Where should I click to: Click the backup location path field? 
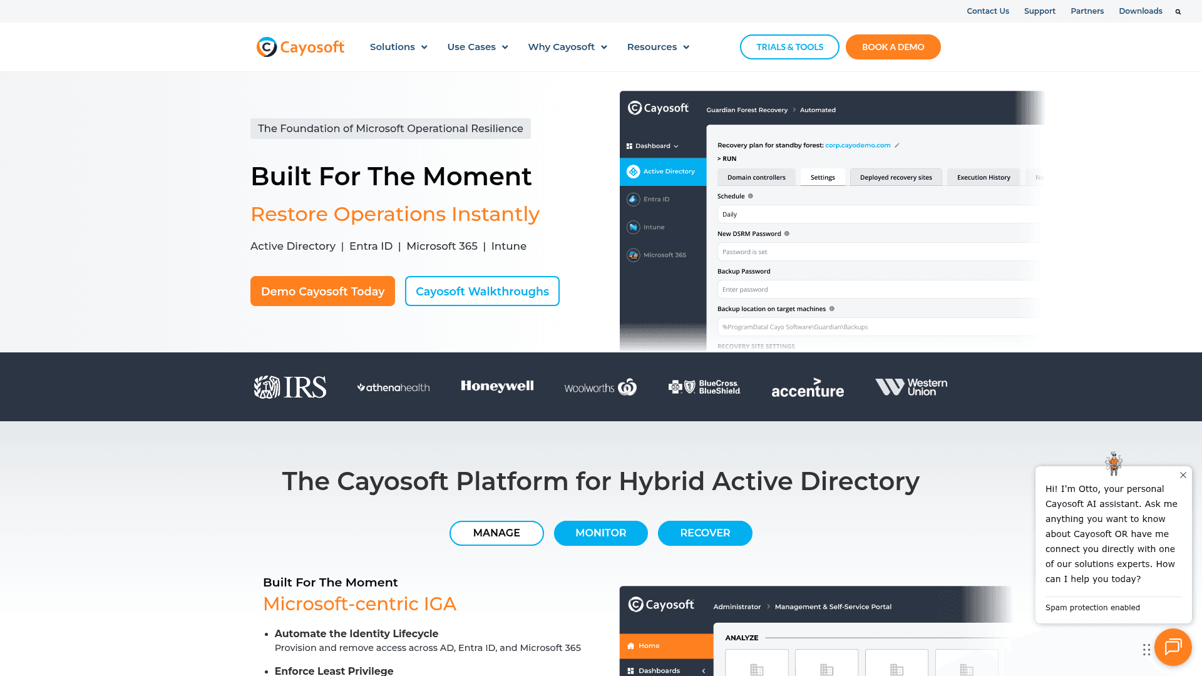[881, 327]
